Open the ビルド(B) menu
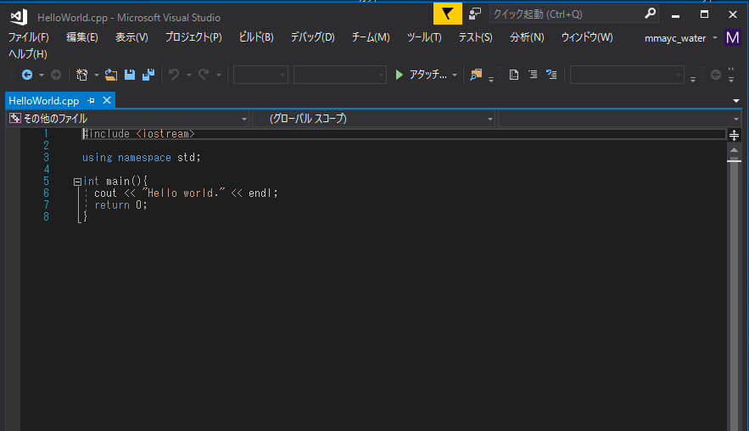 click(256, 37)
